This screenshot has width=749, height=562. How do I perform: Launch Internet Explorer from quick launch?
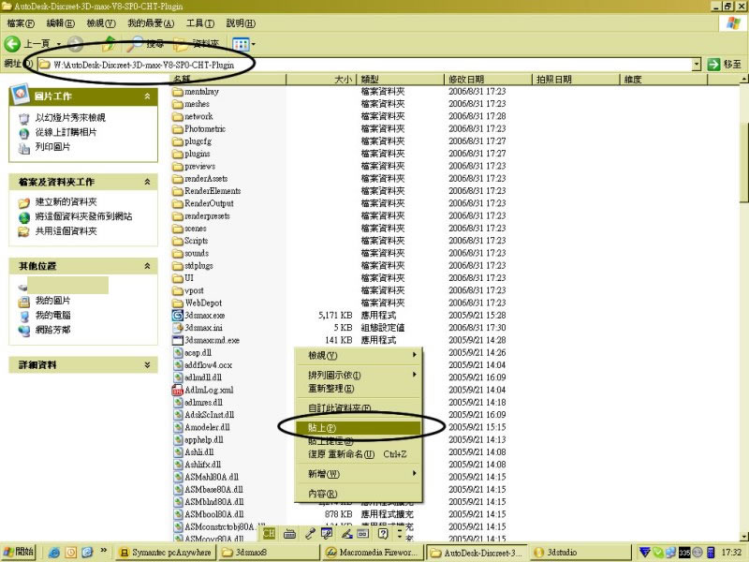pyautogui.click(x=54, y=553)
